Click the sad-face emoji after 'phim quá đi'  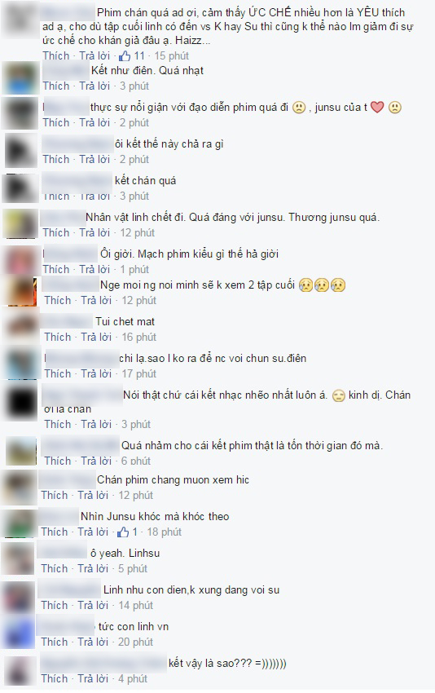click(x=299, y=108)
